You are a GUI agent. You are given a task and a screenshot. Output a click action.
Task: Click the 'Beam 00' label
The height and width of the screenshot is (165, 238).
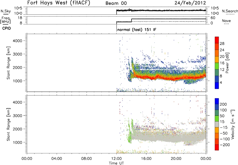point(116,3)
